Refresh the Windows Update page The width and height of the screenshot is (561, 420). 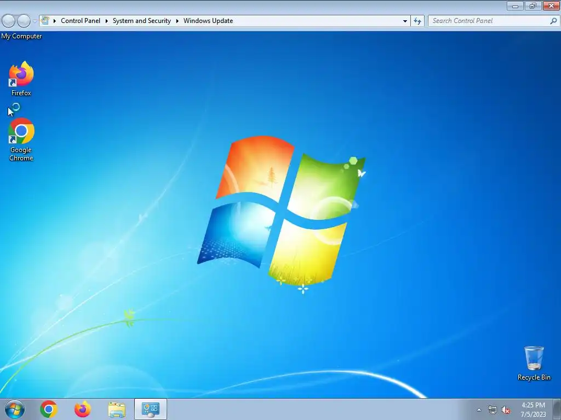tap(417, 21)
